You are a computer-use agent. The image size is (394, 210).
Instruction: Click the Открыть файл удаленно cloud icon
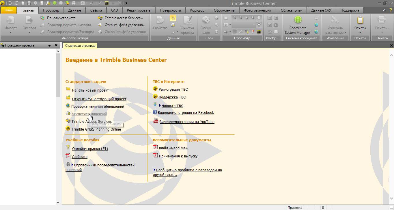pos(100,25)
